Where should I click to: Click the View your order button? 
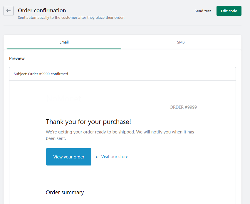[x=69, y=157]
